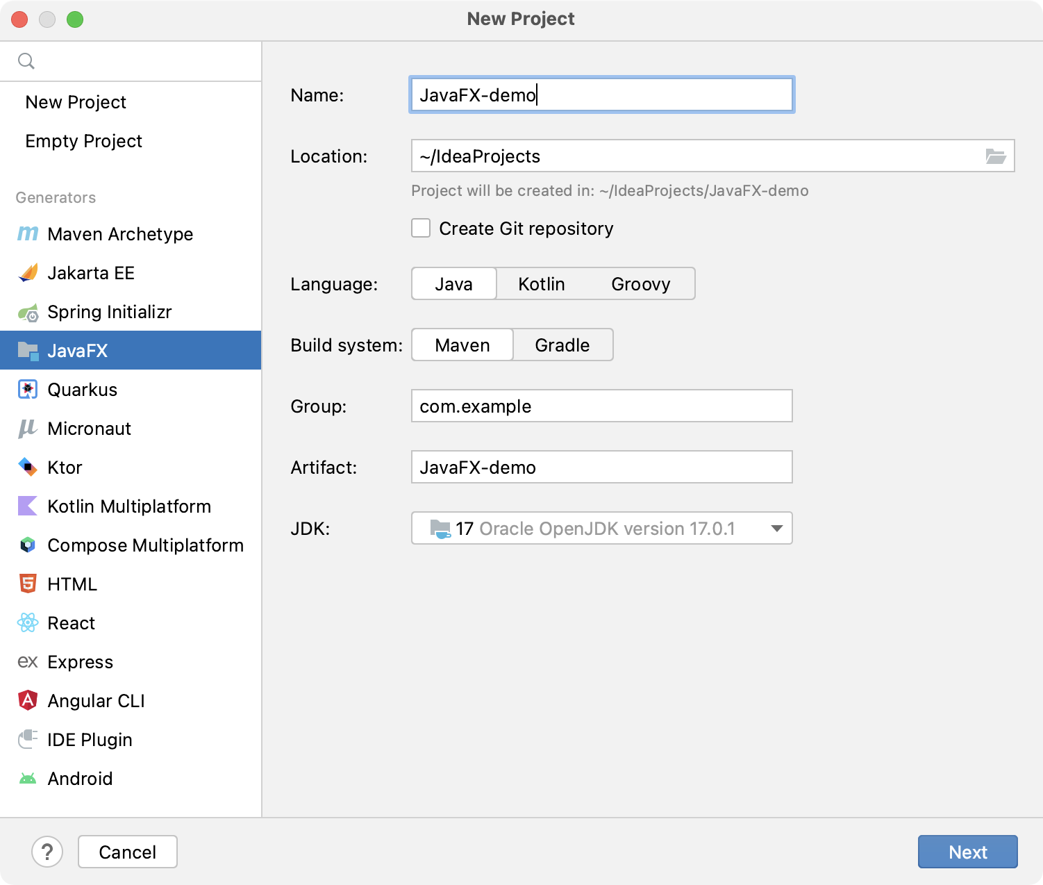Screen dimensions: 1043x885
Task: Select the Maven Archetype generator icon
Action: 27,233
